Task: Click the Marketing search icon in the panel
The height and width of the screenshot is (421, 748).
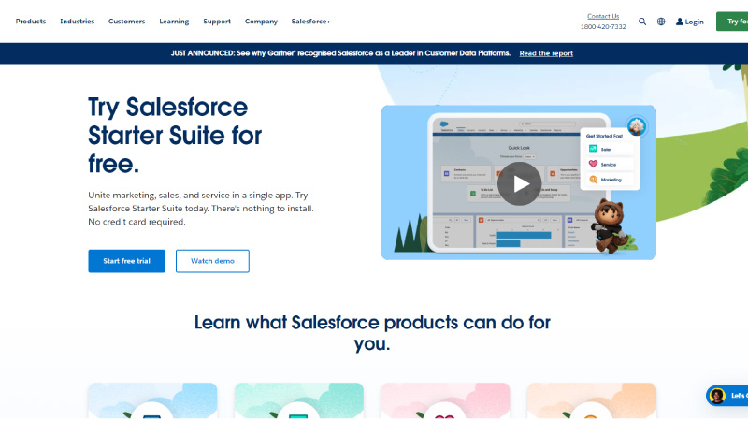Action: point(593,180)
